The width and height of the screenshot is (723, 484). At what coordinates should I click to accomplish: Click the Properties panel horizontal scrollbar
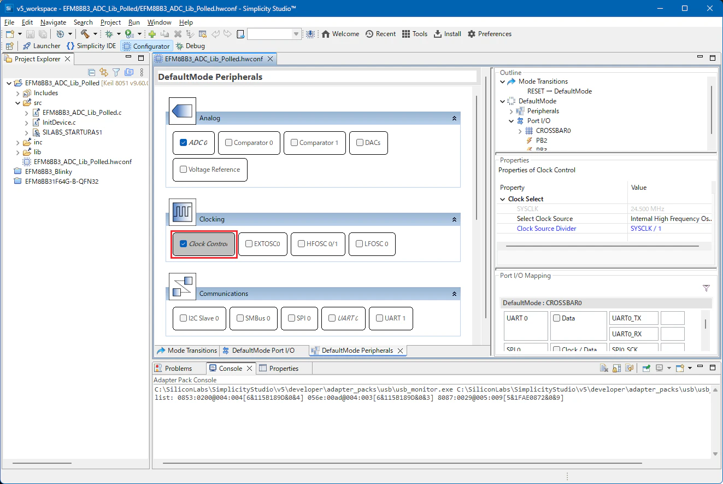click(x=603, y=246)
